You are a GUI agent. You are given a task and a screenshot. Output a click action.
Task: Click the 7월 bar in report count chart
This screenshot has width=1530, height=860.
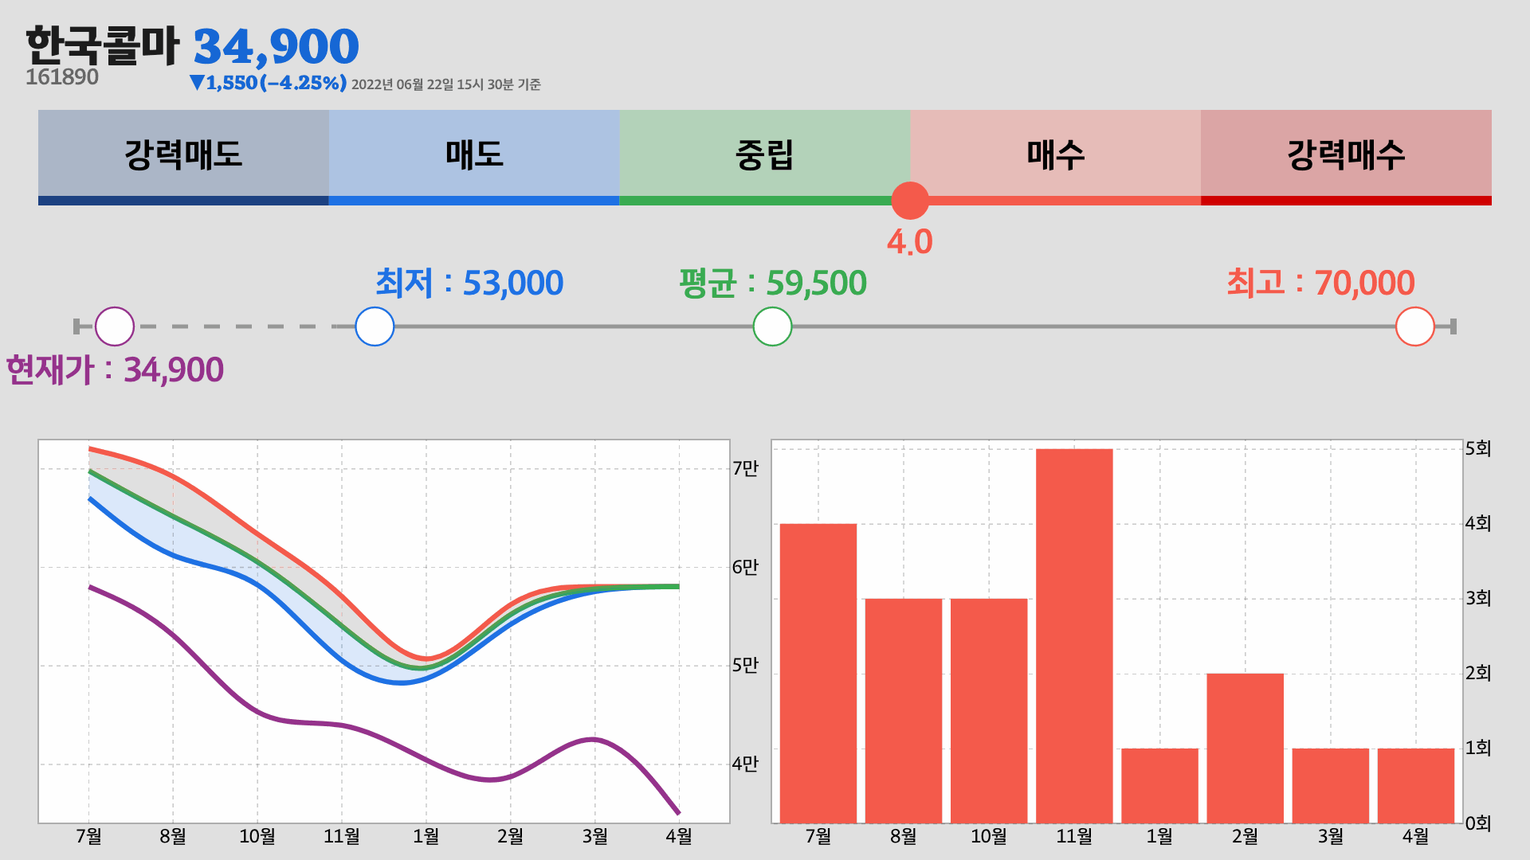tap(818, 673)
